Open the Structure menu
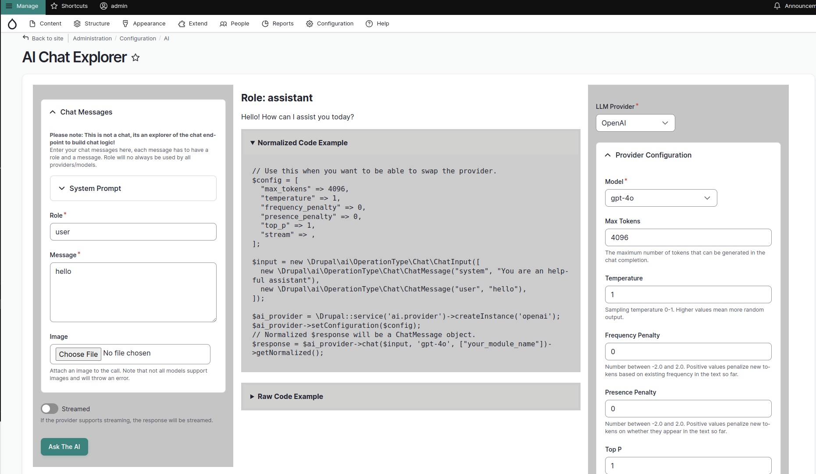816x474 pixels. [92, 24]
